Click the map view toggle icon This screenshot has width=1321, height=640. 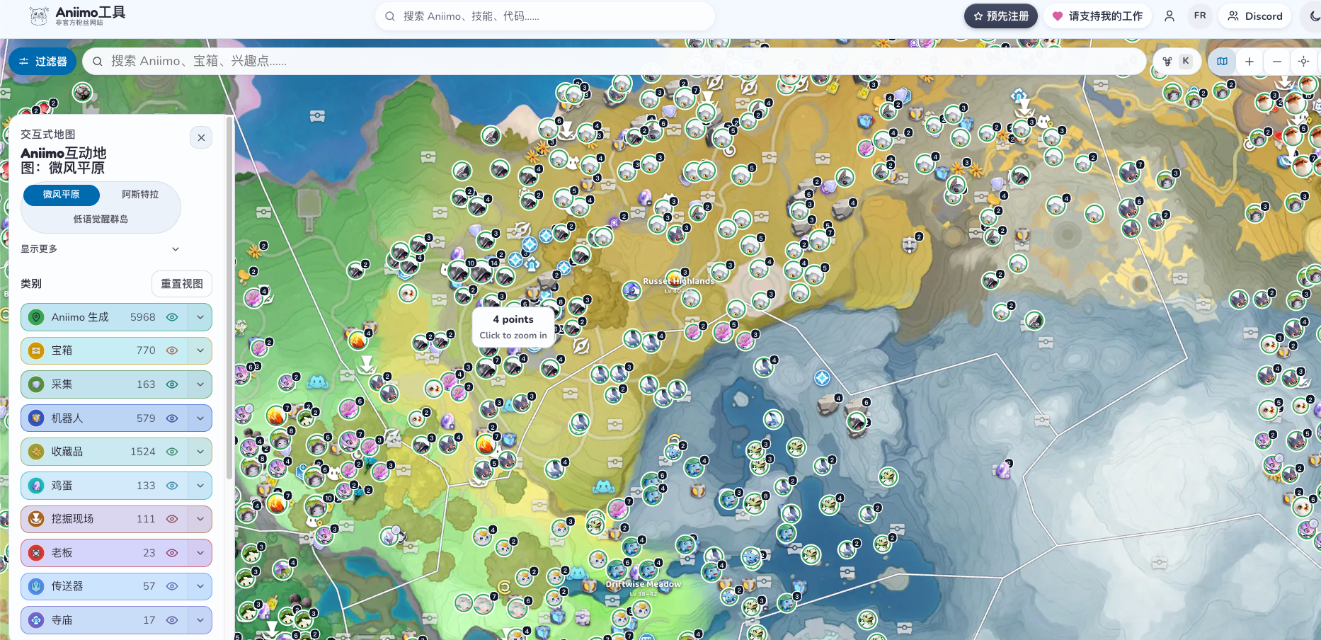(x=1222, y=62)
